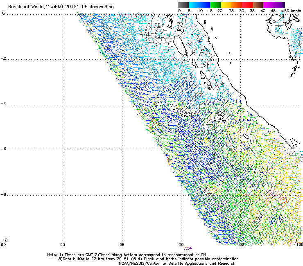This screenshot has width=303, height=266.
Task: Click the legend label '>50 knots'
Action: coord(292,11)
